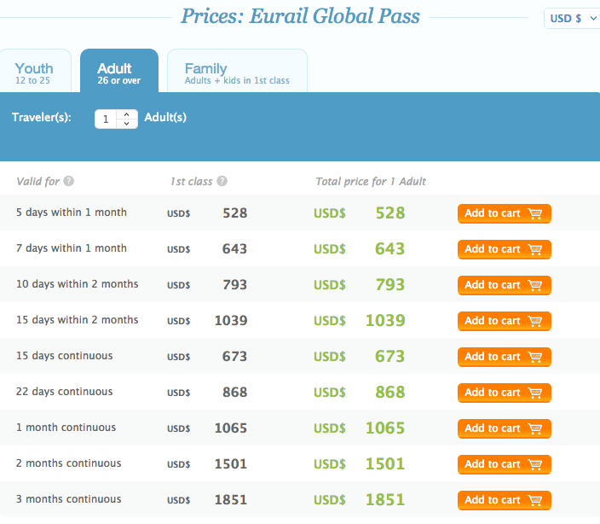Image resolution: width=600 pixels, height=524 pixels.
Task: Open the Family pass tab
Action: click(x=237, y=71)
